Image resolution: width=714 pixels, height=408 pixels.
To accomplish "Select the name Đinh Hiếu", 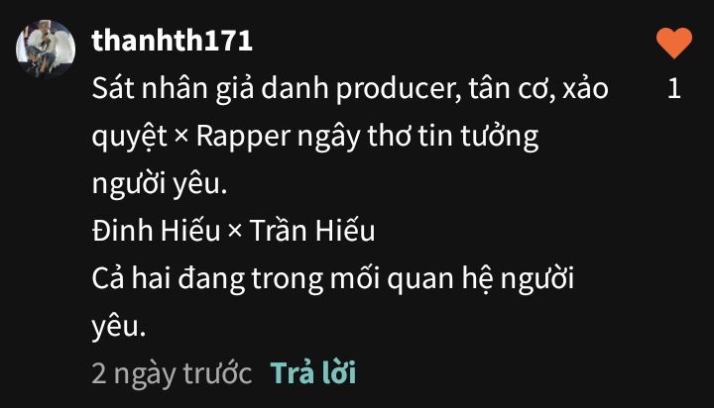I will coord(157,230).
